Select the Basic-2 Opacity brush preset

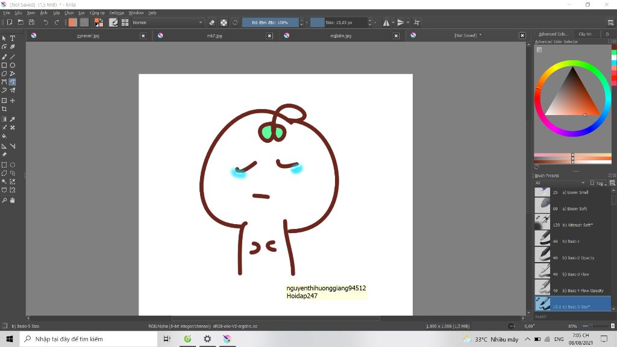tap(572, 258)
